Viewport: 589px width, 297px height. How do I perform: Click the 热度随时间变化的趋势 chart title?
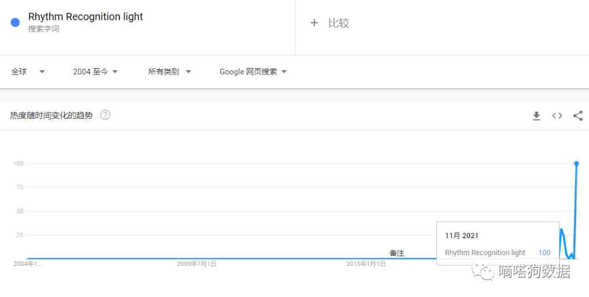pyautogui.click(x=51, y=115)
